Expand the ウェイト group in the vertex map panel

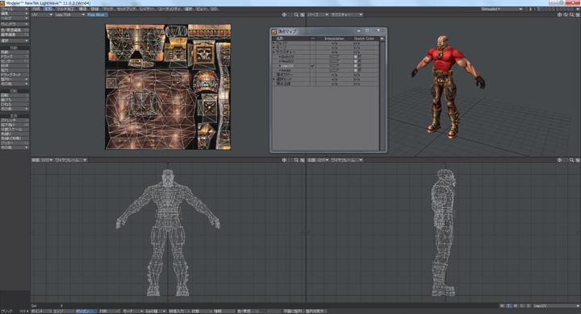(274, 43)
